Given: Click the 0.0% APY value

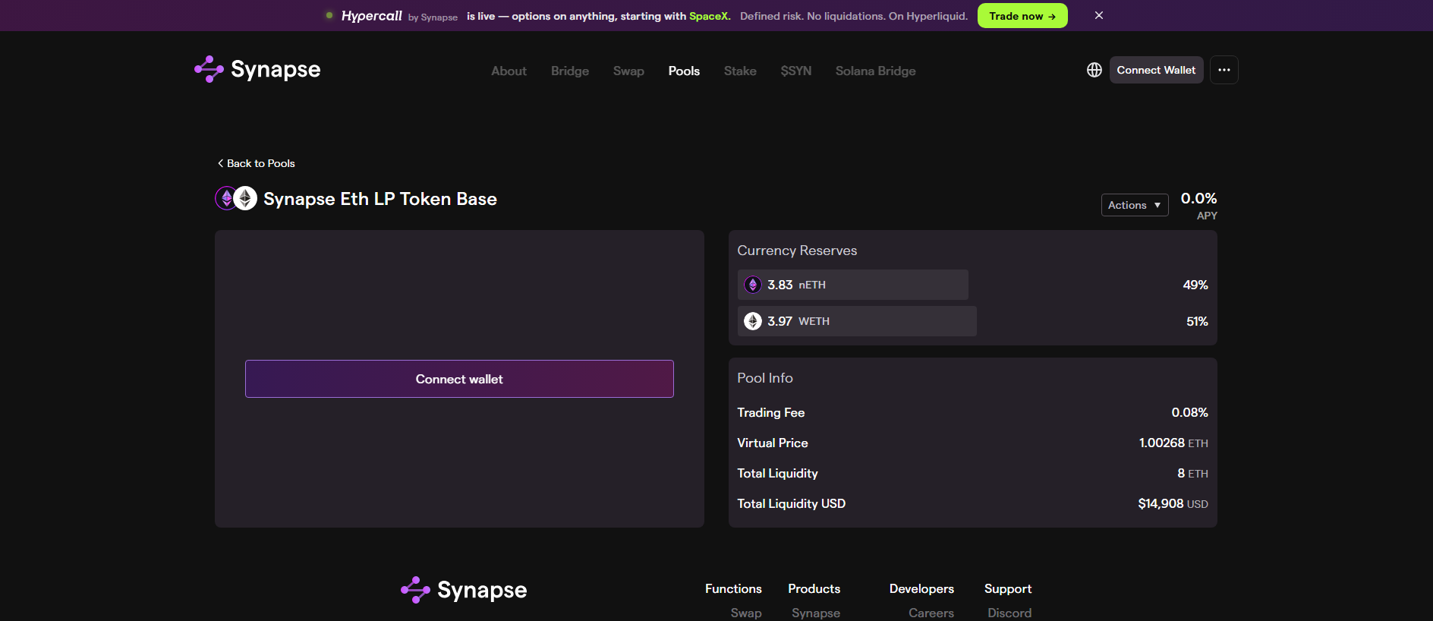Looking at the screenshot, I should coord(1198,198).
